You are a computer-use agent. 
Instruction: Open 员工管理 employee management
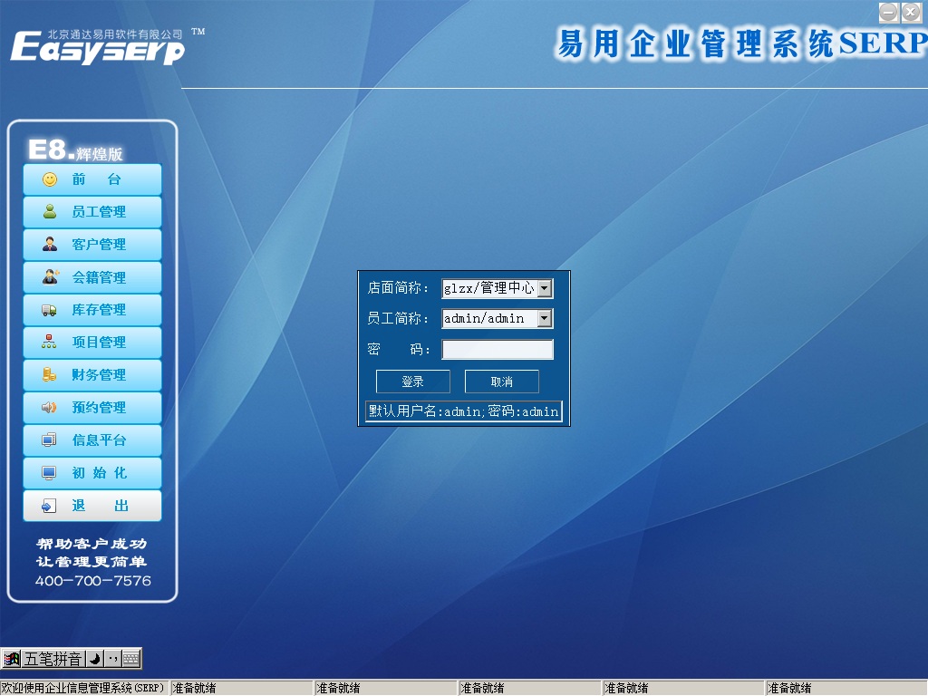92,212
